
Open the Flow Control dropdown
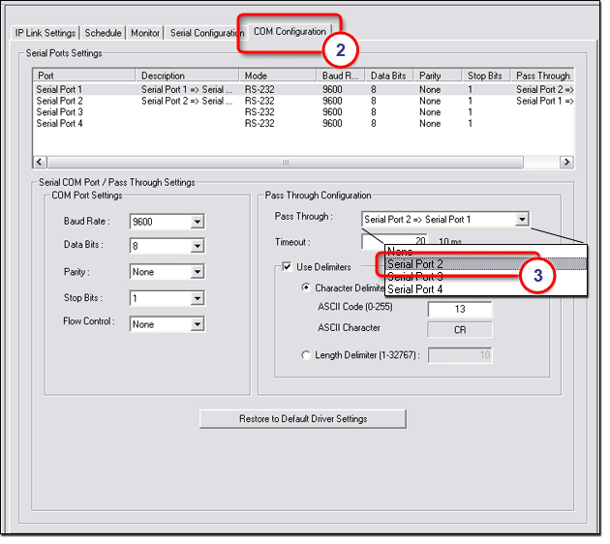pyautogui.click(x=198, y=324)
